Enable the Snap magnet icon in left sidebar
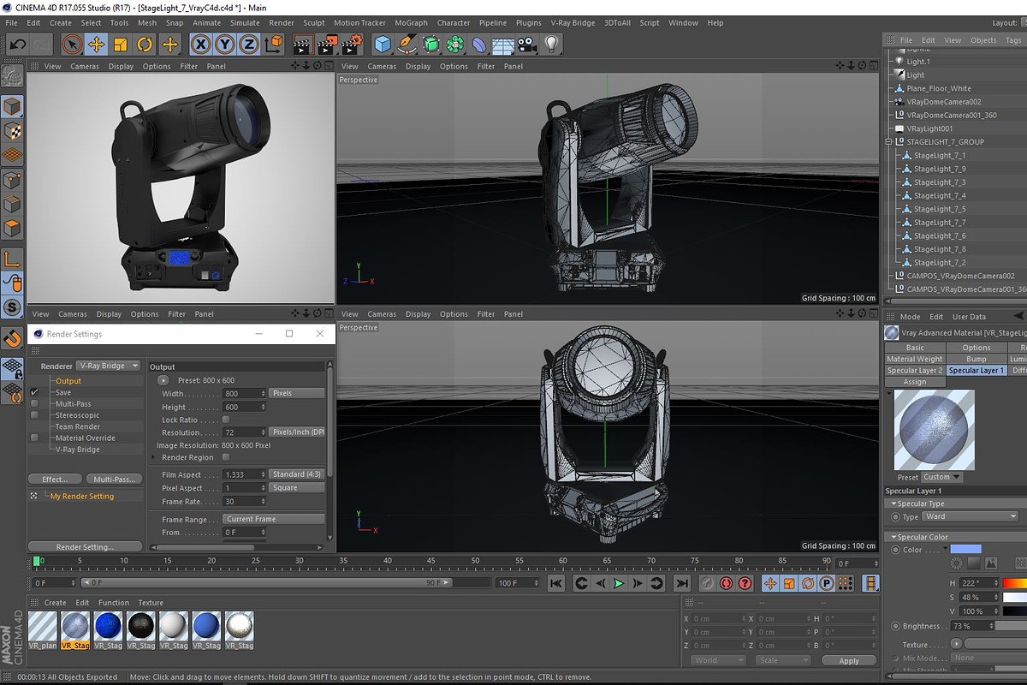 point(12,339)
